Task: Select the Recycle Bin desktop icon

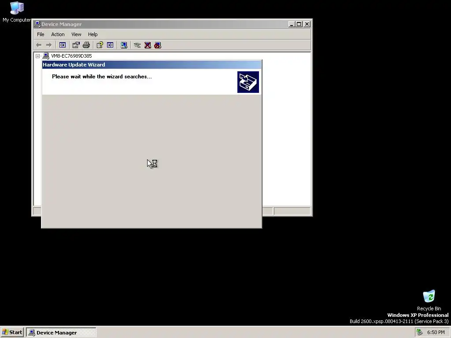Action: click(429, 300)
